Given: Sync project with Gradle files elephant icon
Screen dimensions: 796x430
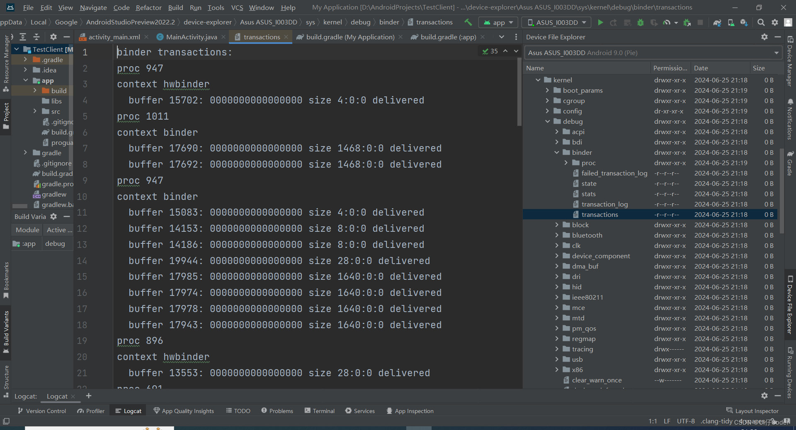Looking at the screenshot, I should click(717, 22).
